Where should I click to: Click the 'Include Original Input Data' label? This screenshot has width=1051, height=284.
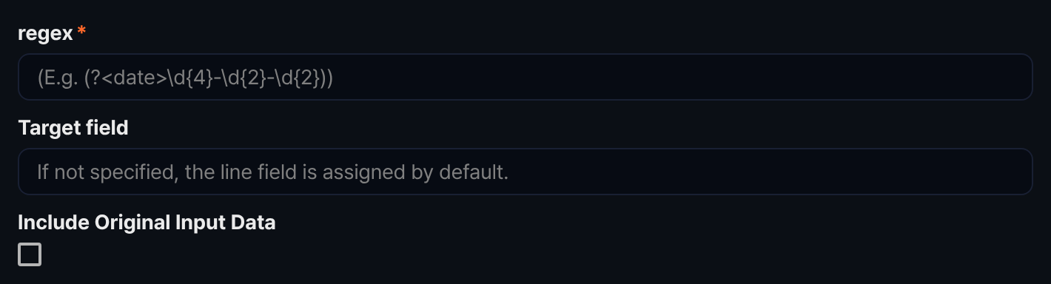147,223
